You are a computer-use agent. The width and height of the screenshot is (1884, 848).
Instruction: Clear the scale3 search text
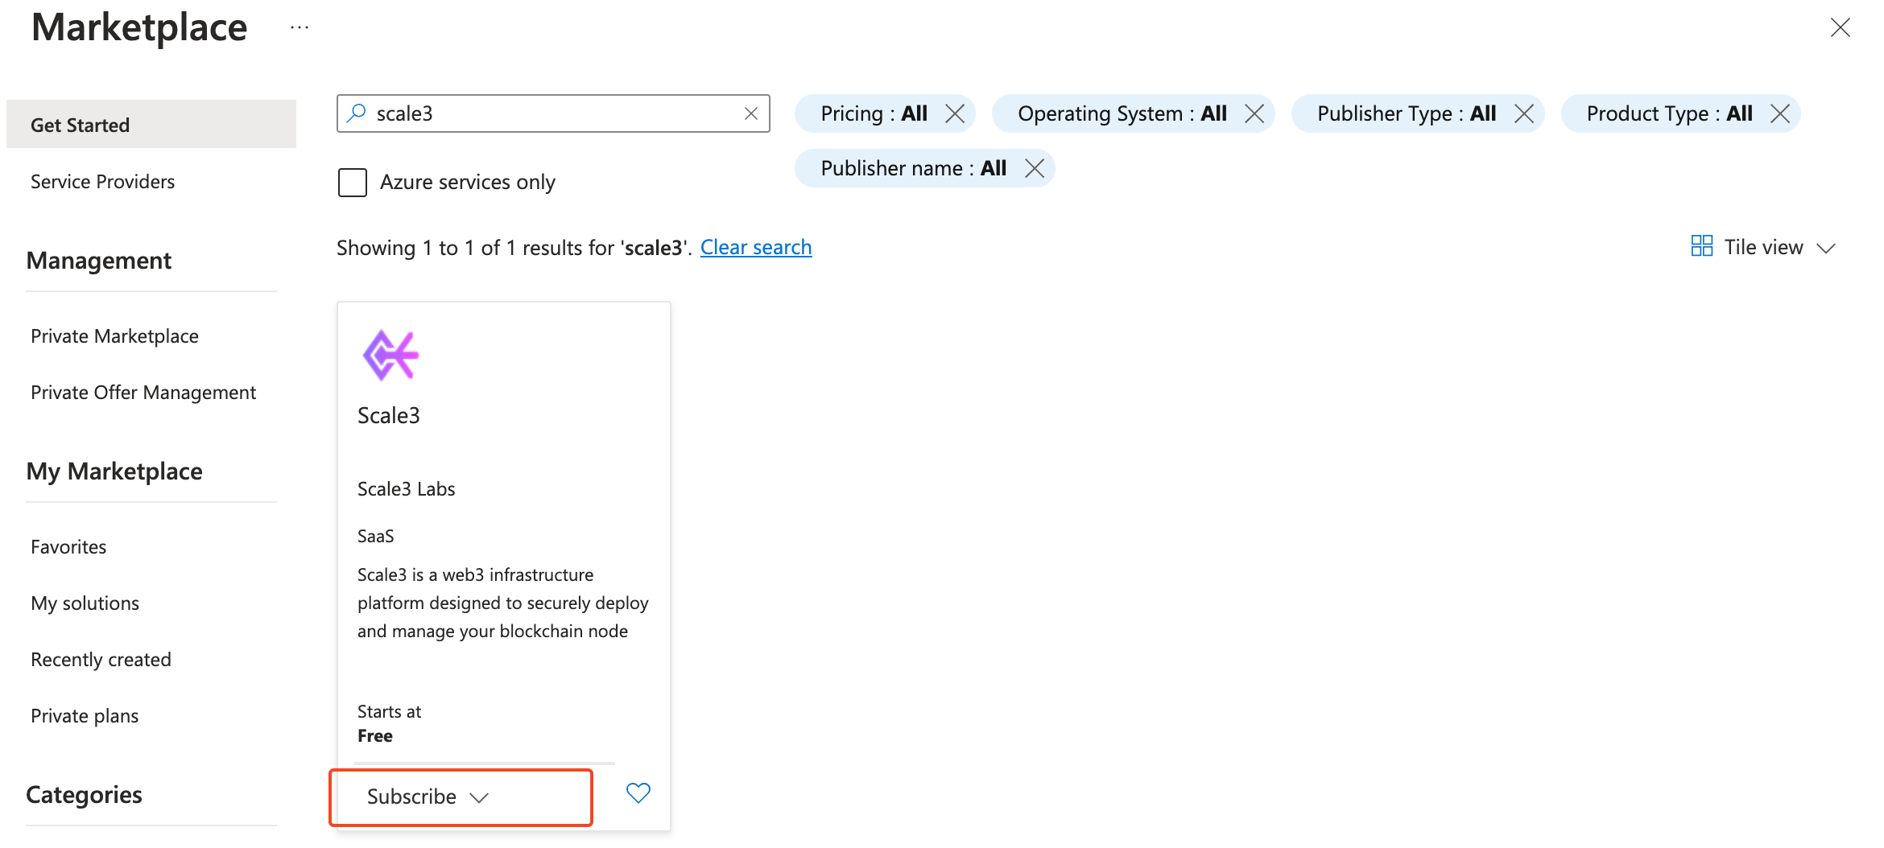(x=750, y=113)
